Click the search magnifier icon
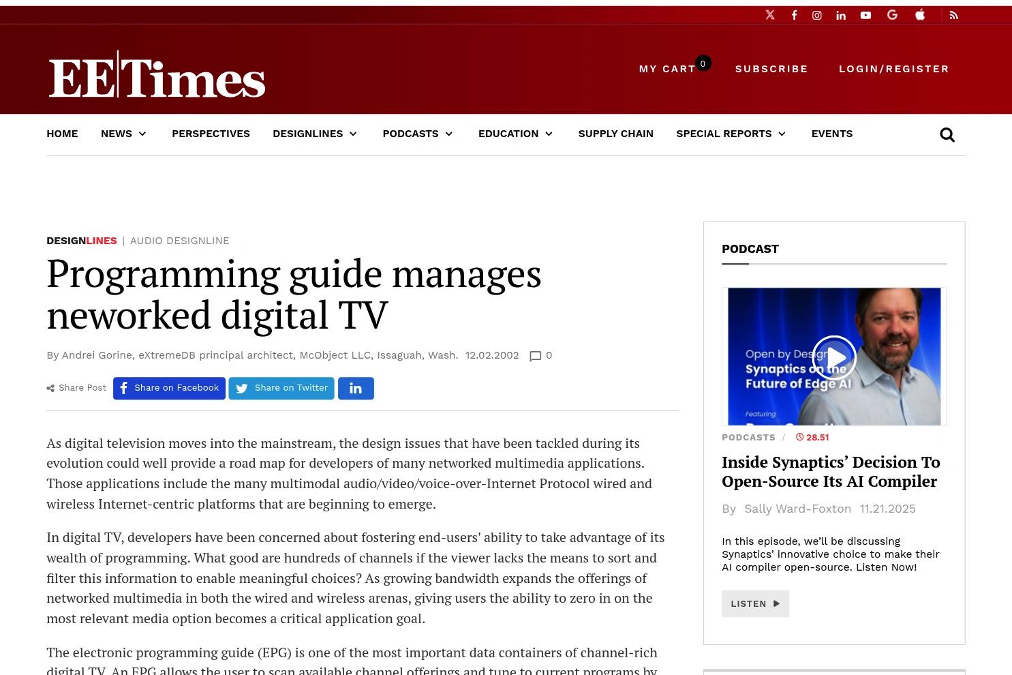Image resolution: width=1012 pixels, height=675 pixels. pyautogui.click(x=947, y=135)
